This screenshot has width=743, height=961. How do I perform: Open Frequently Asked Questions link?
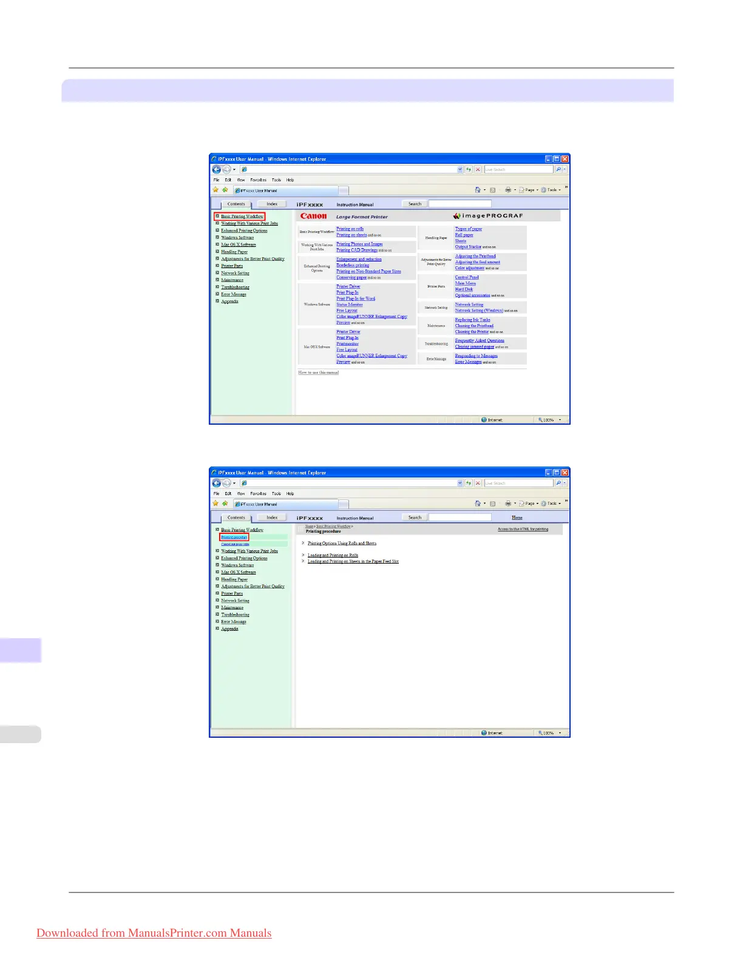click(x=480, y=340)
